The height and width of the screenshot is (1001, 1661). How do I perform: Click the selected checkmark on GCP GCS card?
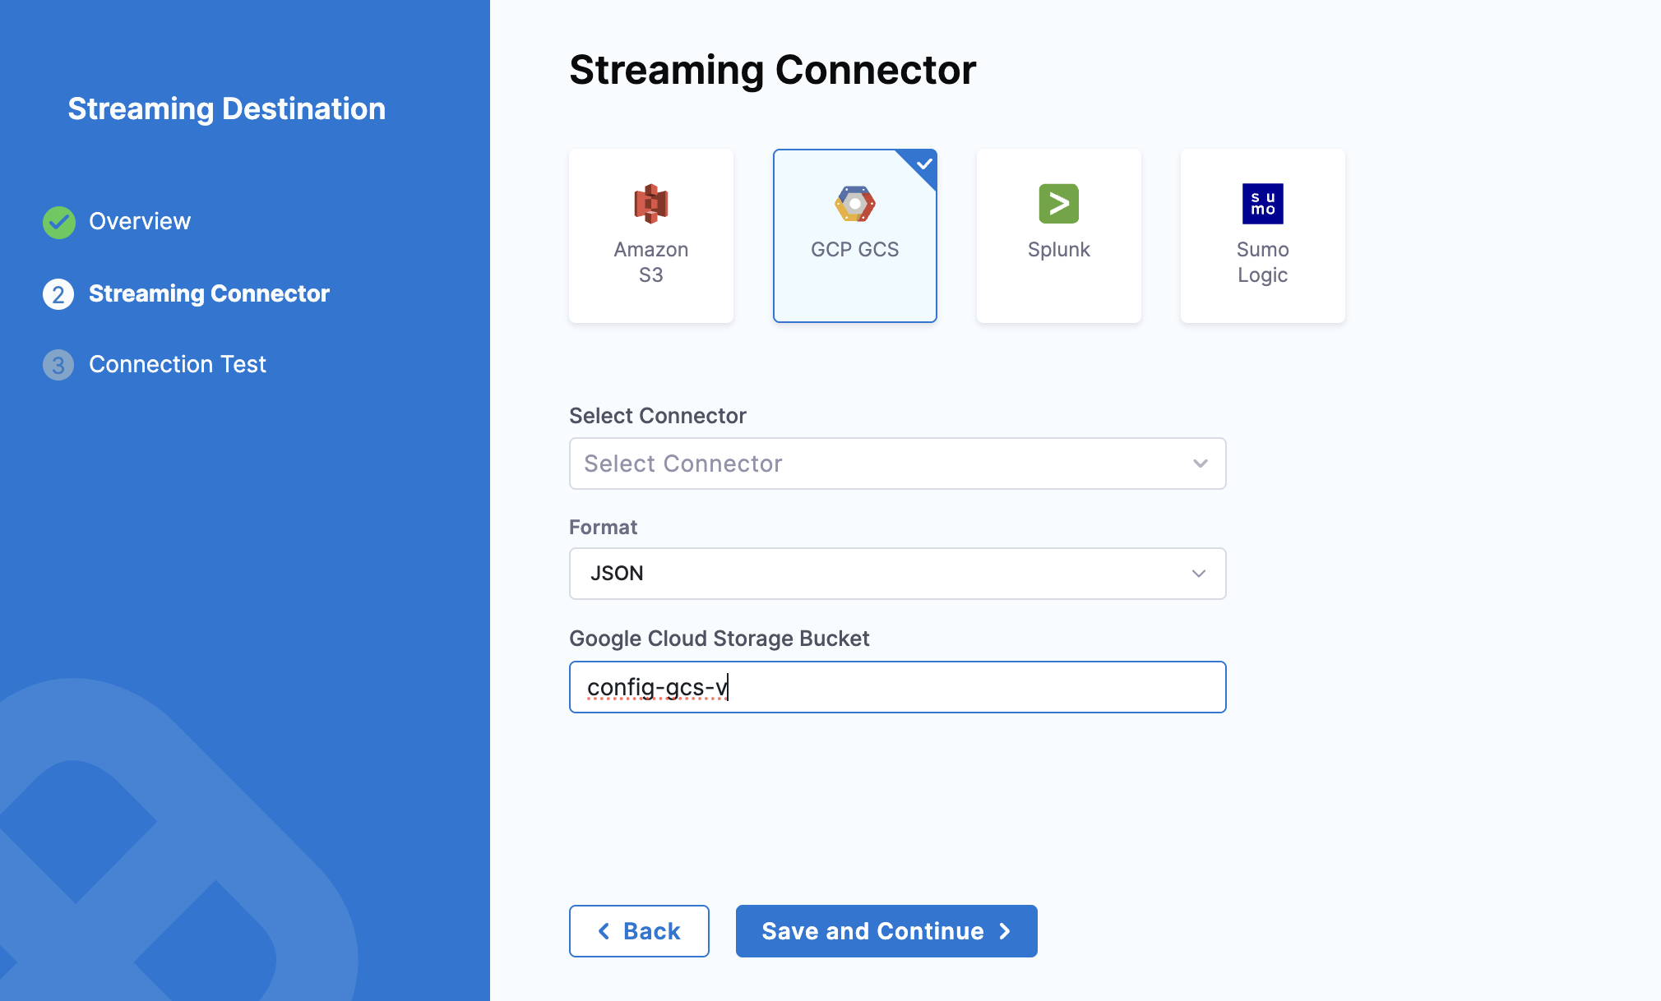click(x=923, y=164)
